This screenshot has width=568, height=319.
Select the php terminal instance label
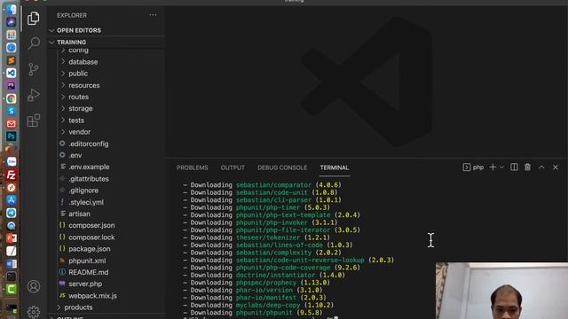[x=473, y=167]
